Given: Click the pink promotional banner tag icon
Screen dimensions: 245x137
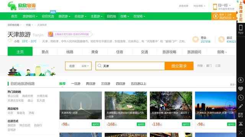Looking at the screenshot, I should click(51, 34).
